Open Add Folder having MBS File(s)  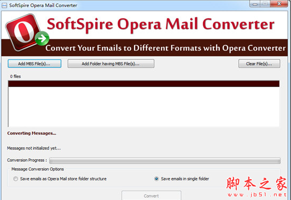[x=111, y=64]
